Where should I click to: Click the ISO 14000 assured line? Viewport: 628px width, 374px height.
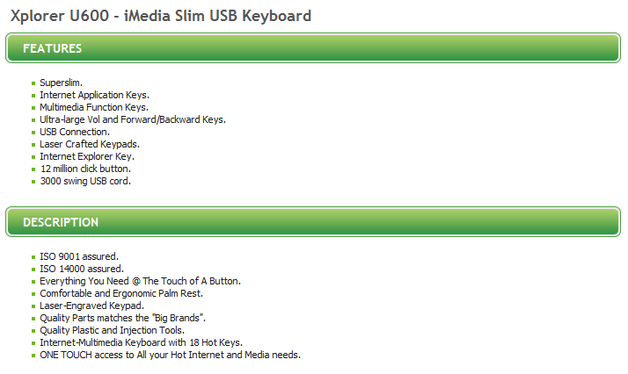(x=82, y=269)
